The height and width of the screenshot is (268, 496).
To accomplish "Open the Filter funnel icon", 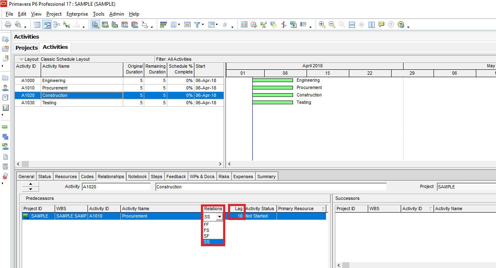I will coord(198,25).
